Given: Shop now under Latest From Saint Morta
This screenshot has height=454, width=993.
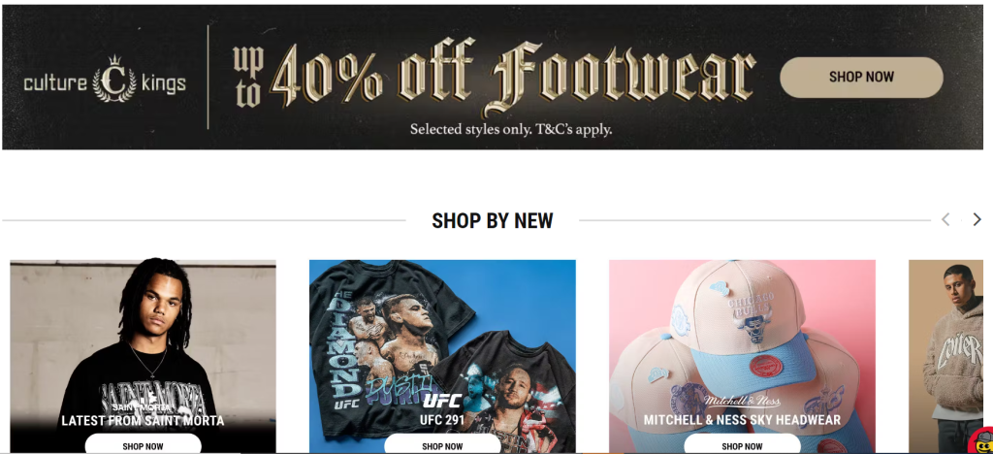Looking at the screenshot, I should [x=144, y=446].
